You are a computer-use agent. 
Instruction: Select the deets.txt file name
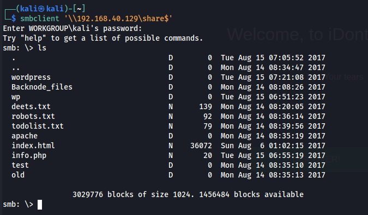click(31, 106)
